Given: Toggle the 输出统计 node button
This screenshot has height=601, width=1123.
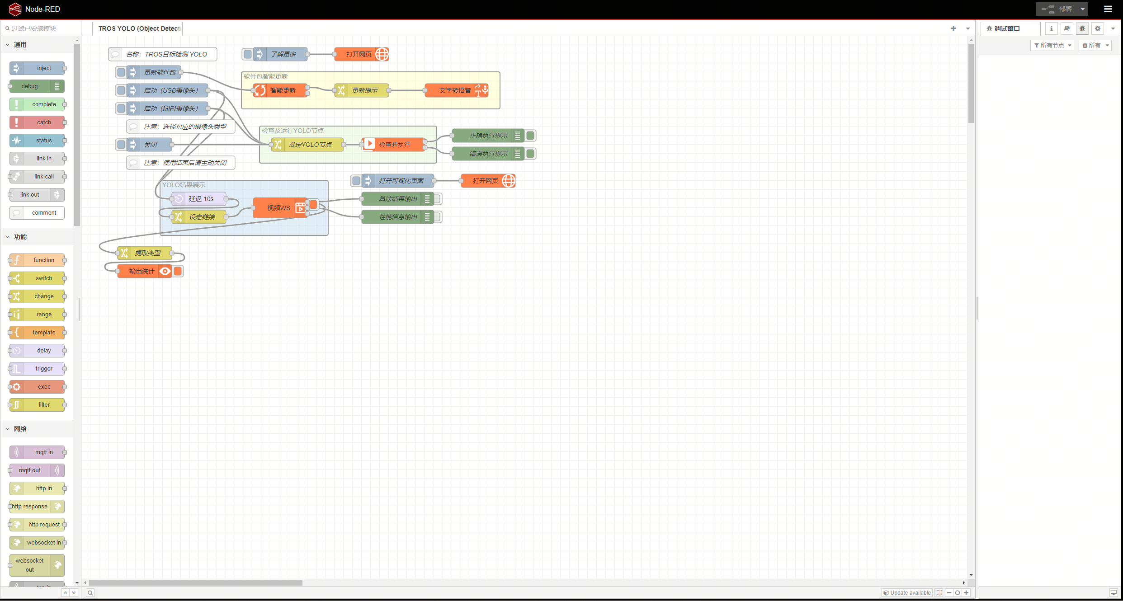Looking at the screenshot, I should [x=178, y=271].
